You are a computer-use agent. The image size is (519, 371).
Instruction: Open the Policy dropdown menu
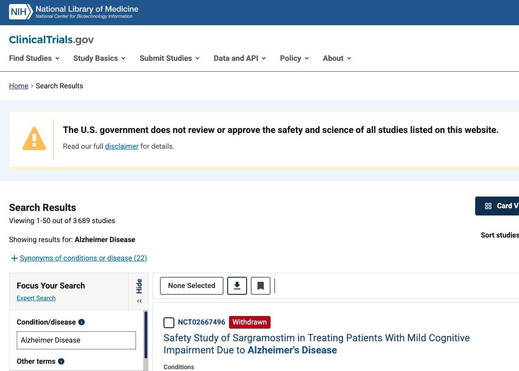pyautogui.click(x=294, y=58)
